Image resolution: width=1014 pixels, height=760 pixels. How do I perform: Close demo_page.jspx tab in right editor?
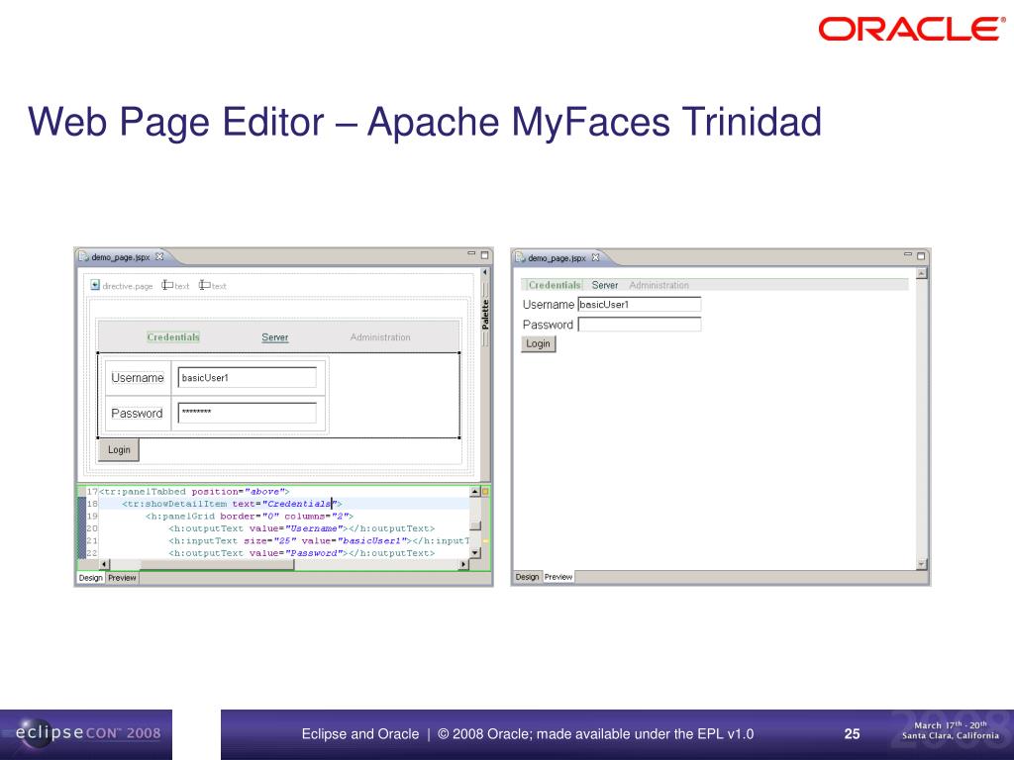point(595,257)
